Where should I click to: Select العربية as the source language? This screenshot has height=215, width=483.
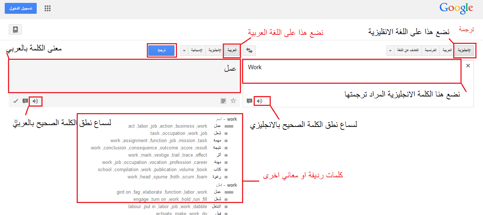[447, 50]
